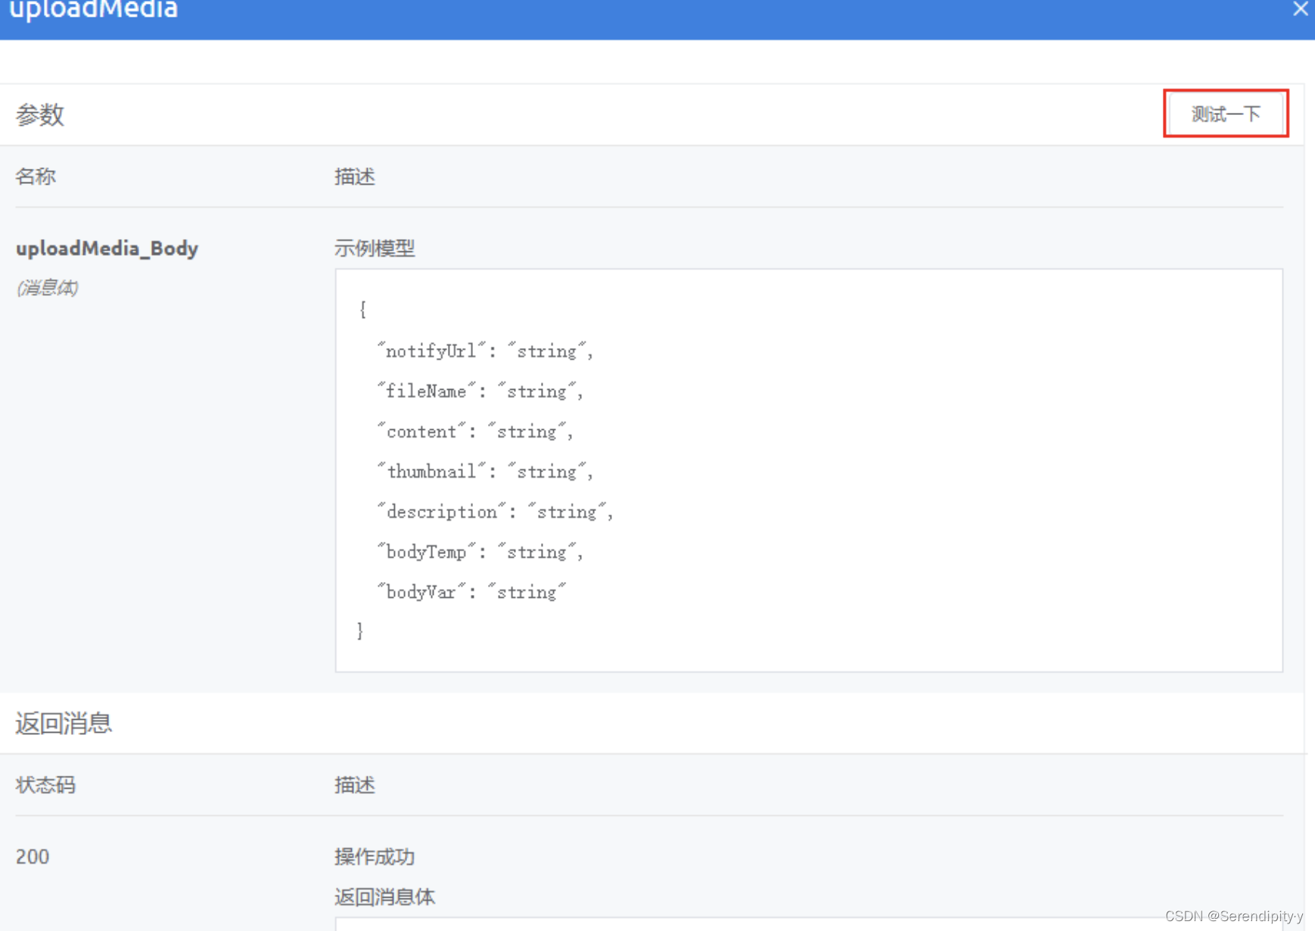Click the fileName line in JSON
This screenshot has width=1315, height=931.
[480, 391]
